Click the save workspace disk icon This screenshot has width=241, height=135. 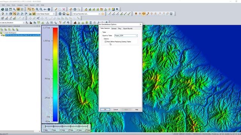(6, 9)
